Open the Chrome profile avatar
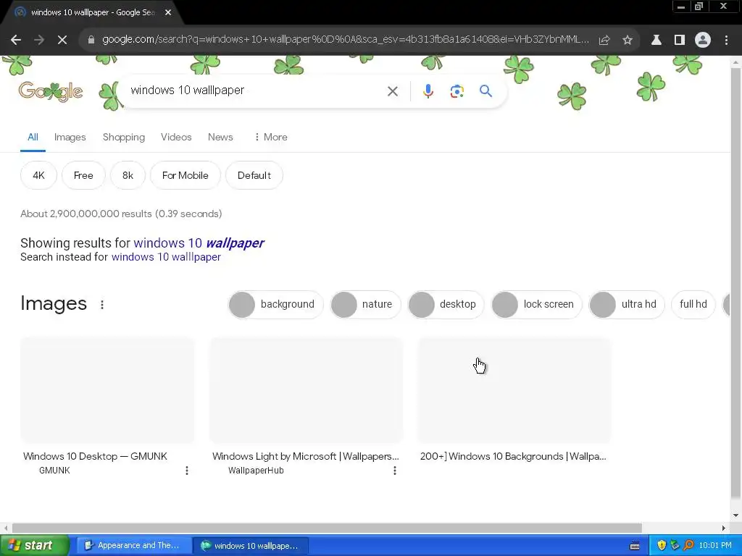The image size is (742, 556). pyautogui.click(x=703, y=41)
